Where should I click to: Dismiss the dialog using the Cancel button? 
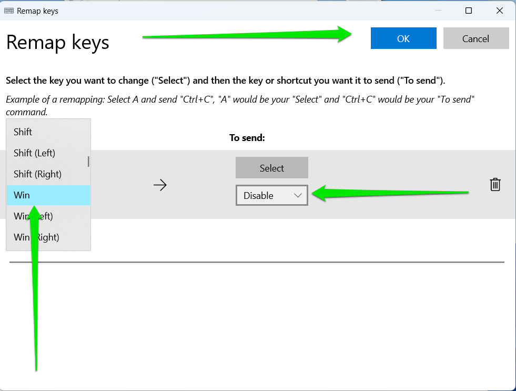coord(475,38)
